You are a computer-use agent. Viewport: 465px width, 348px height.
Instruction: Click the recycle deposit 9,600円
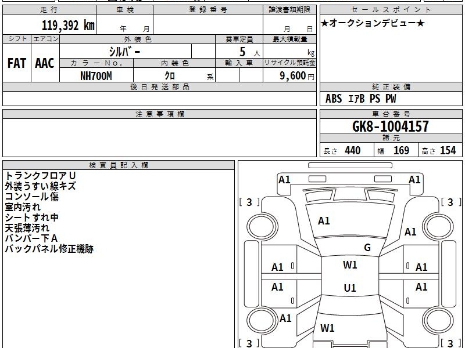click(297, 76)
